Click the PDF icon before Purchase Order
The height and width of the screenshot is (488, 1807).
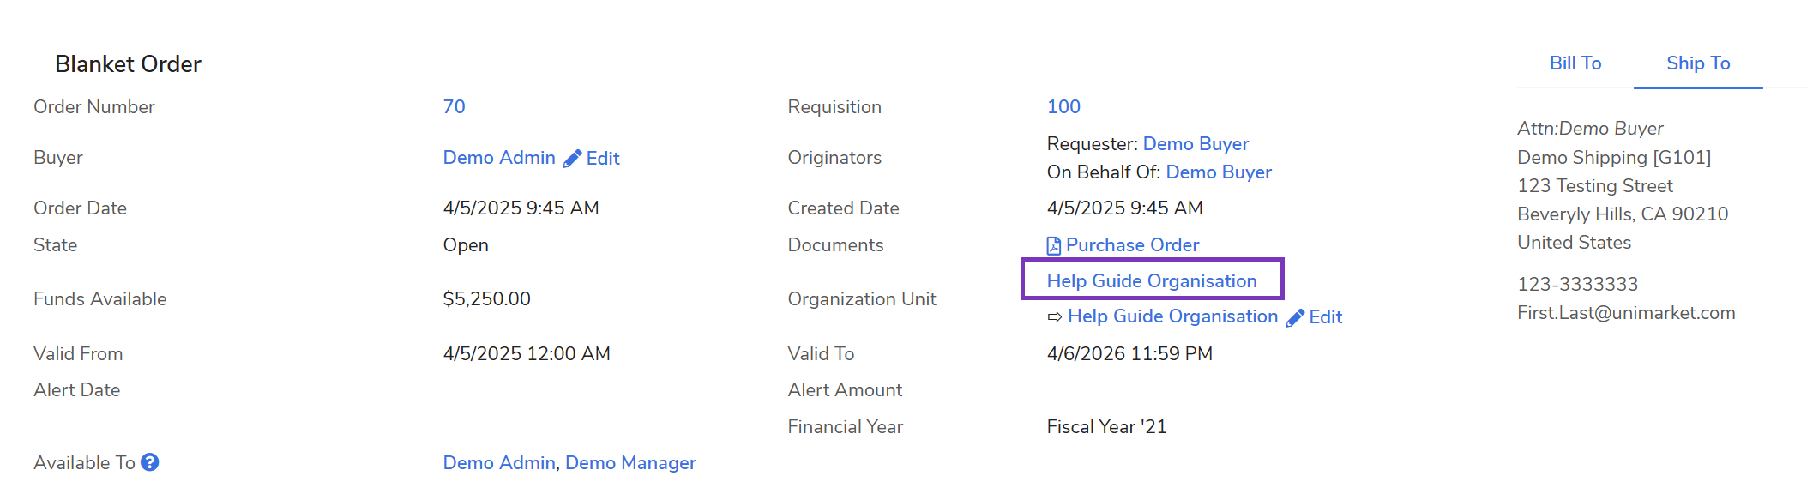[1053, 246]
